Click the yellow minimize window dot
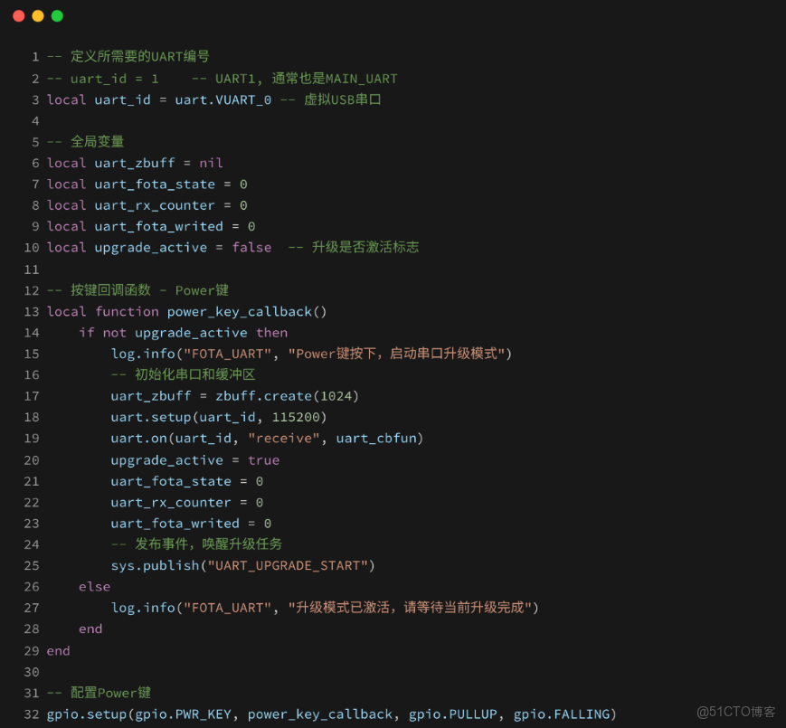 [x=38, y=16]
